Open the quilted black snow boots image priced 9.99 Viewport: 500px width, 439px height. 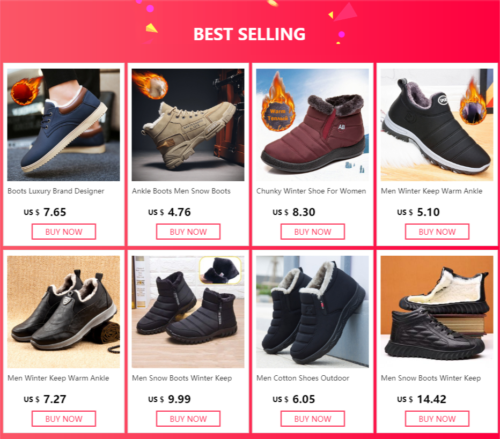click(188, 312)
